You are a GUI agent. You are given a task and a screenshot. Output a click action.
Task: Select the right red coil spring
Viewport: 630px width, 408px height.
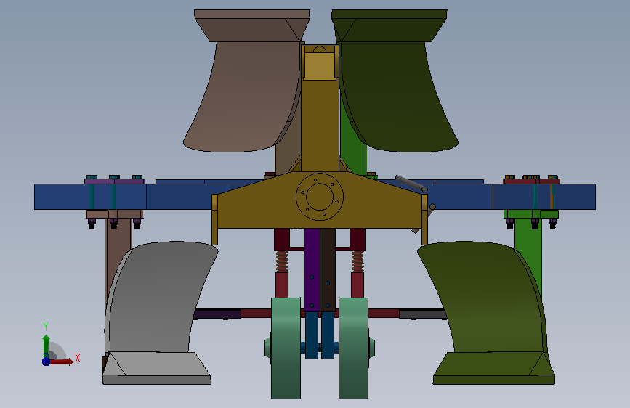click(358, 261)
